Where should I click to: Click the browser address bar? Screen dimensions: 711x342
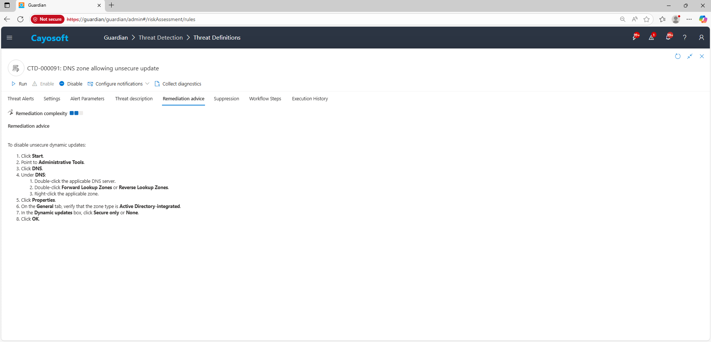click(334, 19)
